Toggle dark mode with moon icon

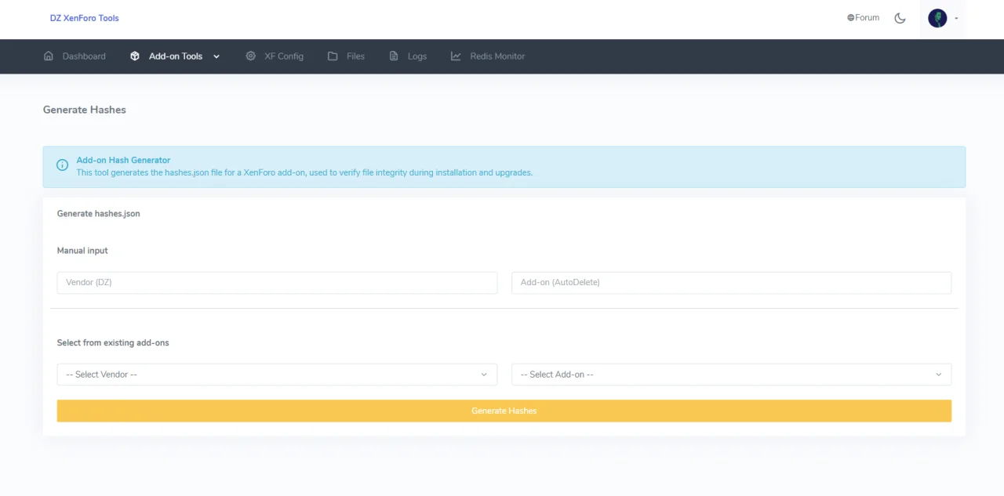point(900,18)
